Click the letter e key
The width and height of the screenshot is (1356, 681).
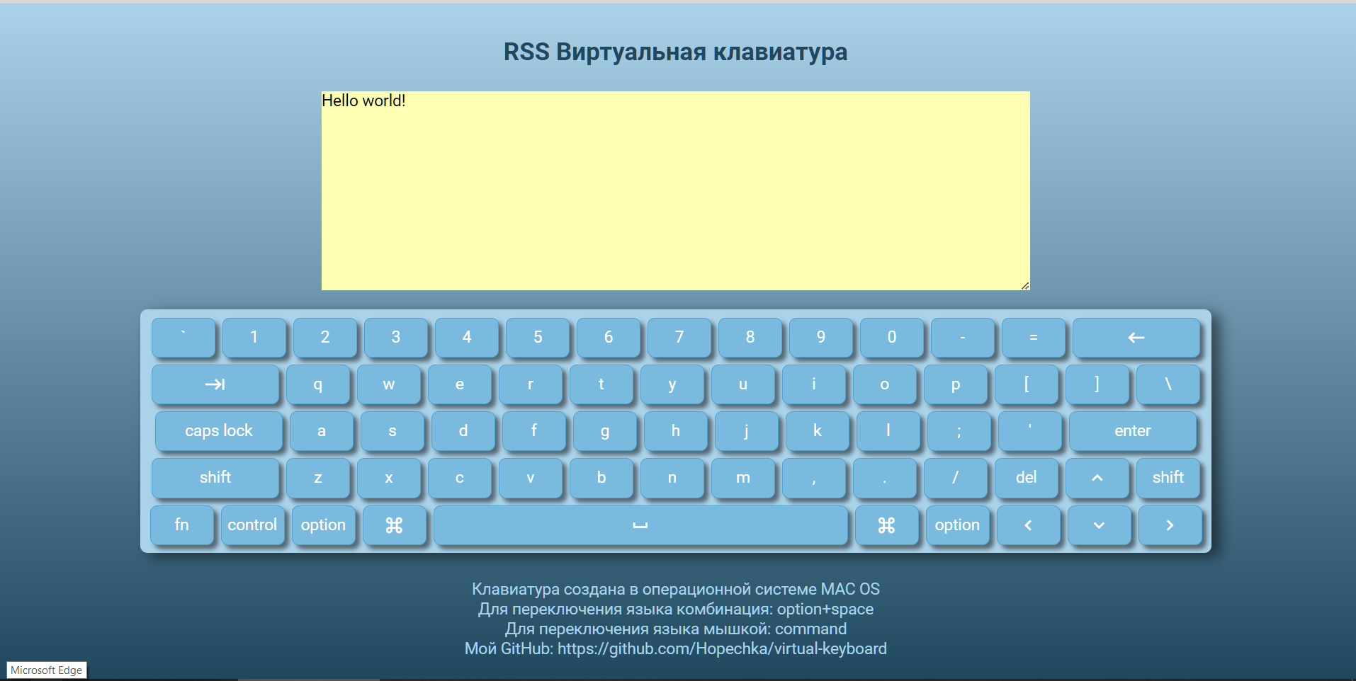click(x=459, y=384)
